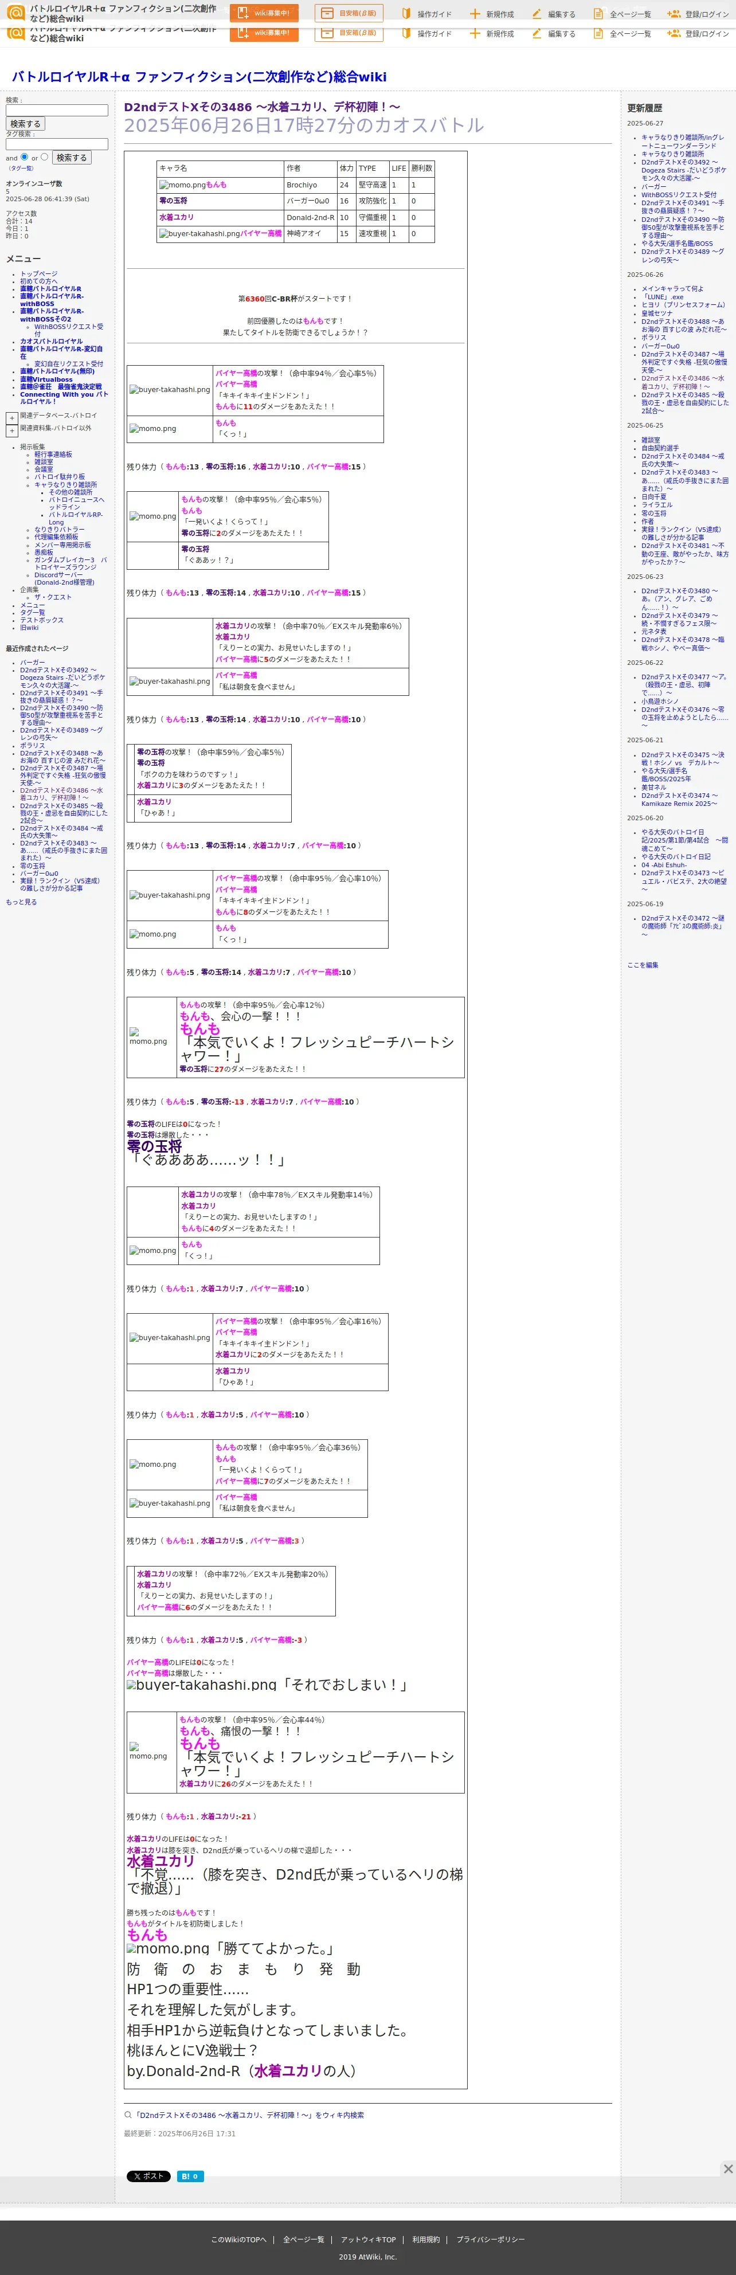Open WithBOSSリクエスト受付 sidebar sub-item
The width and height of the screenshot is (736, 2275).
[x=69, y=330]
